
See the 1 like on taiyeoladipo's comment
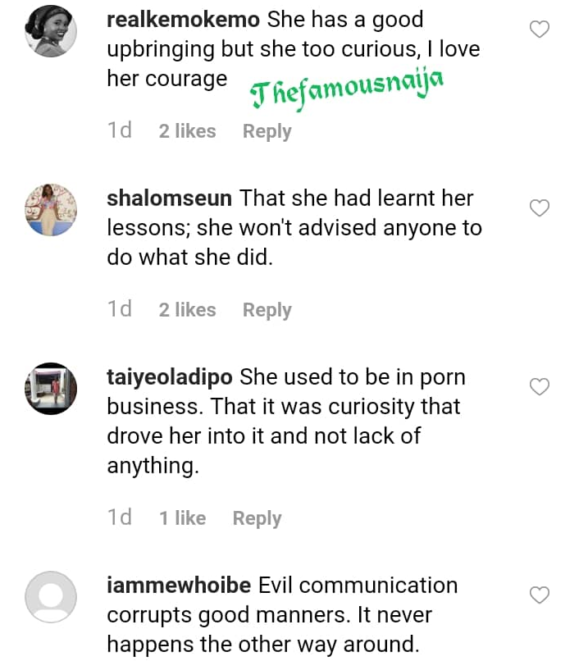coord(182,518)
